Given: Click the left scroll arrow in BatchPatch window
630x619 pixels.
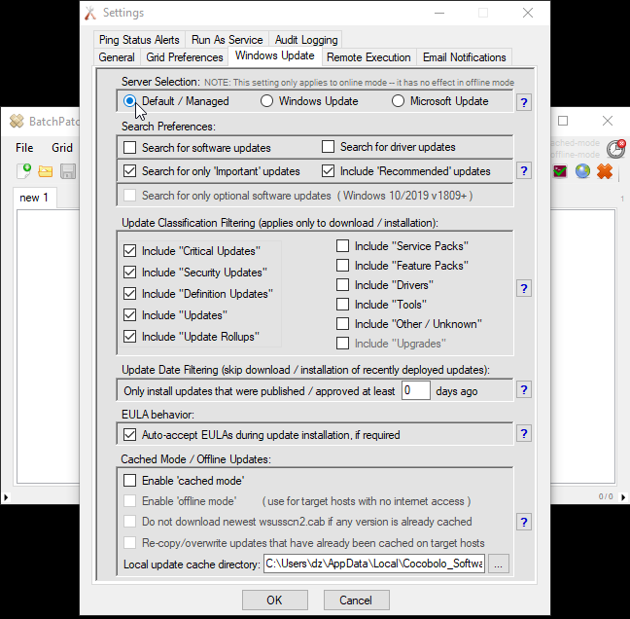Looking at the screenshot, I should 6,497.
